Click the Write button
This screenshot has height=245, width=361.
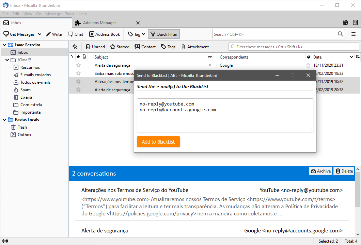tap(54, 34)
